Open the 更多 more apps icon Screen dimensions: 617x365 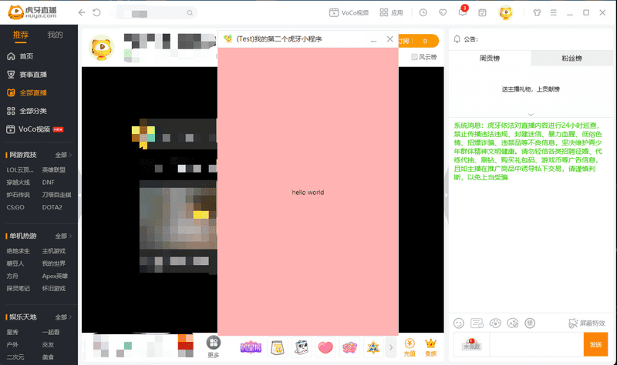click(x=214, y=346)
